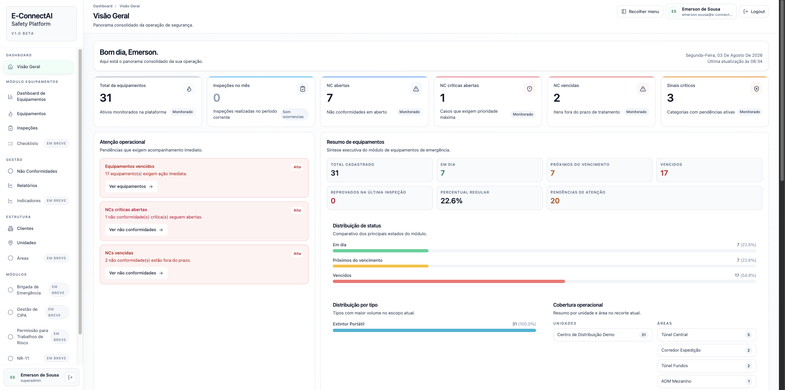Click the shield icon in Sinais críticos card
The image size is (785, 390).
coord(756,89)
